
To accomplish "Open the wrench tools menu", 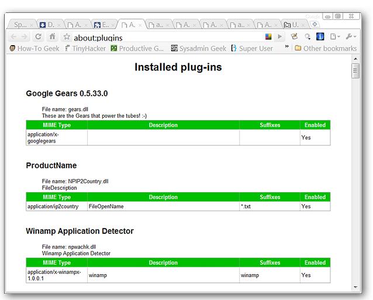I will tap(350, 37).
